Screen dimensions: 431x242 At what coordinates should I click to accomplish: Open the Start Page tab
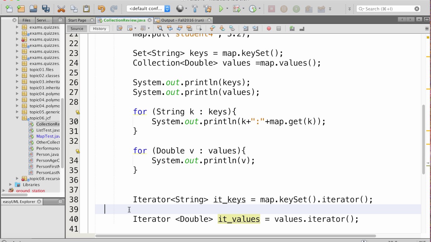[77, 20]
